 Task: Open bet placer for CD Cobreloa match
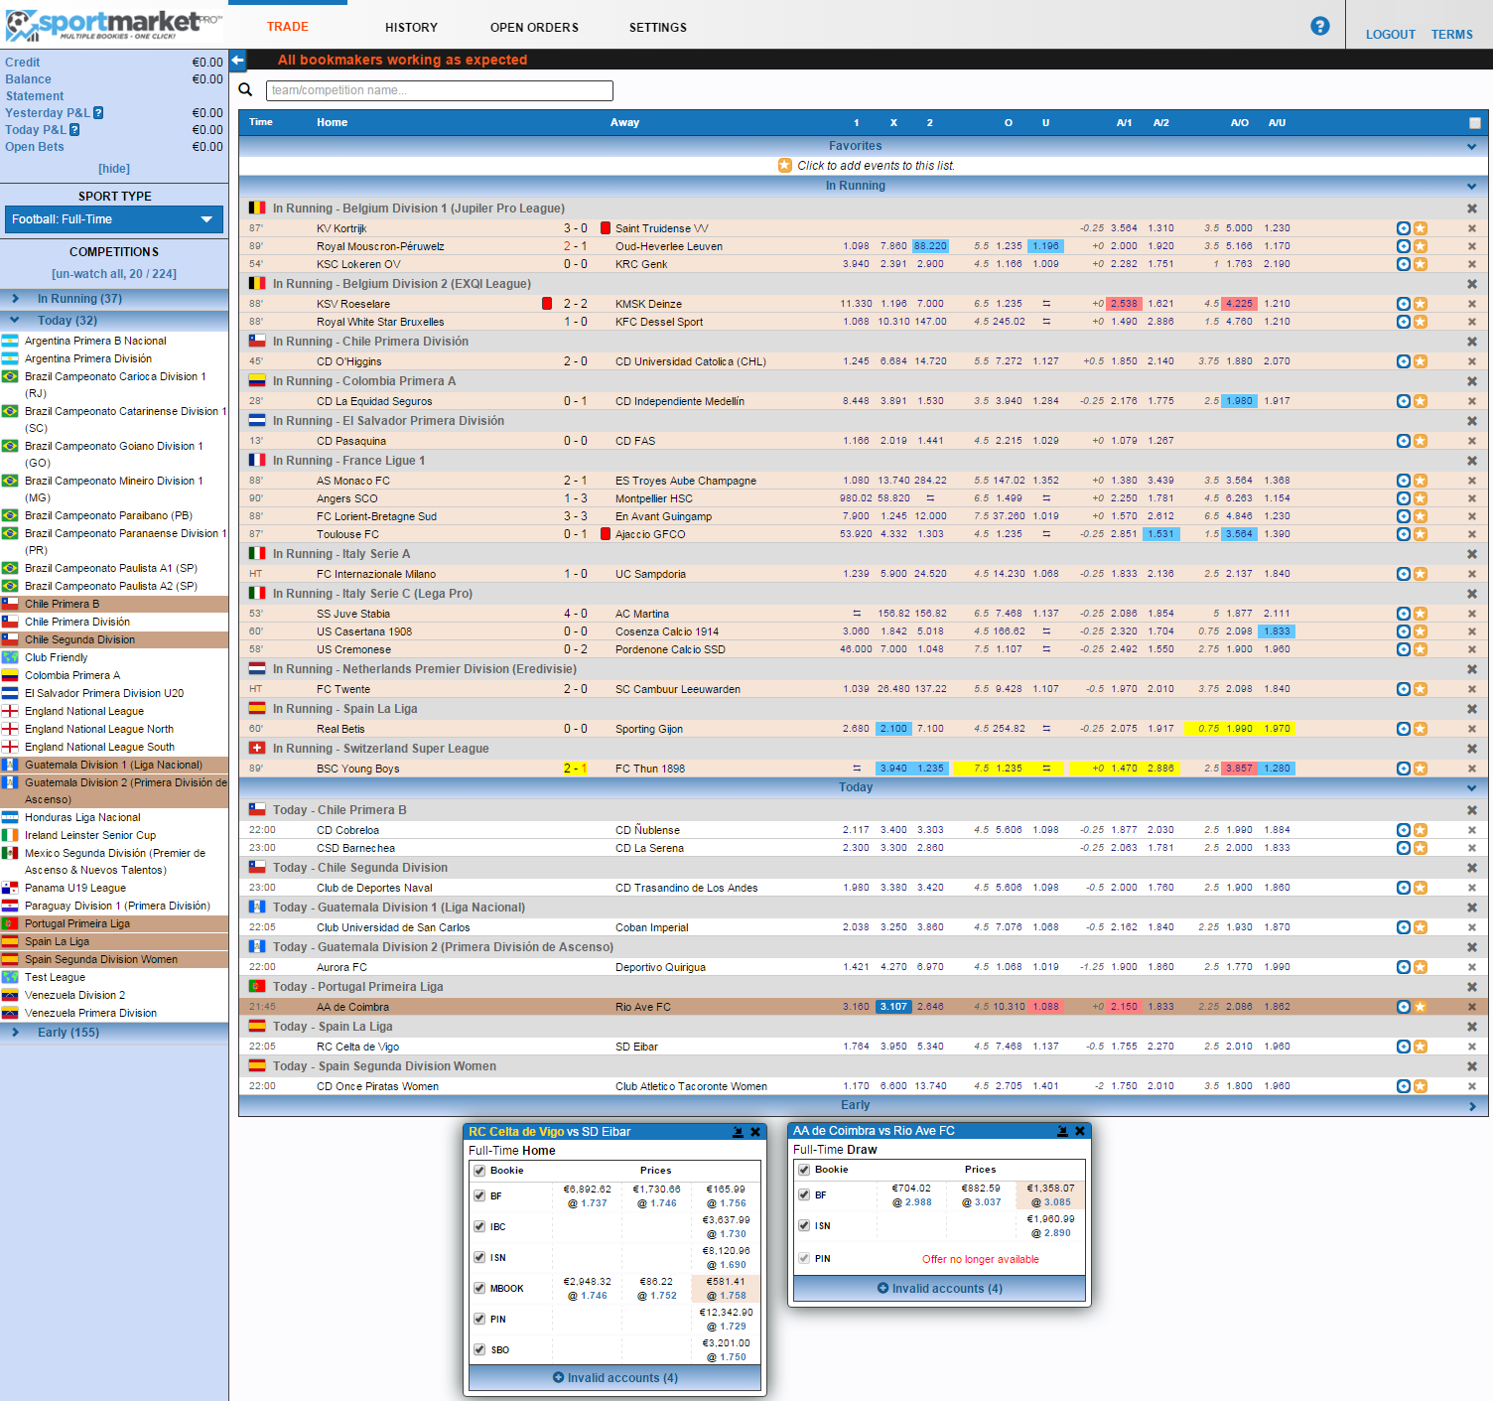tap(1404, 830)
